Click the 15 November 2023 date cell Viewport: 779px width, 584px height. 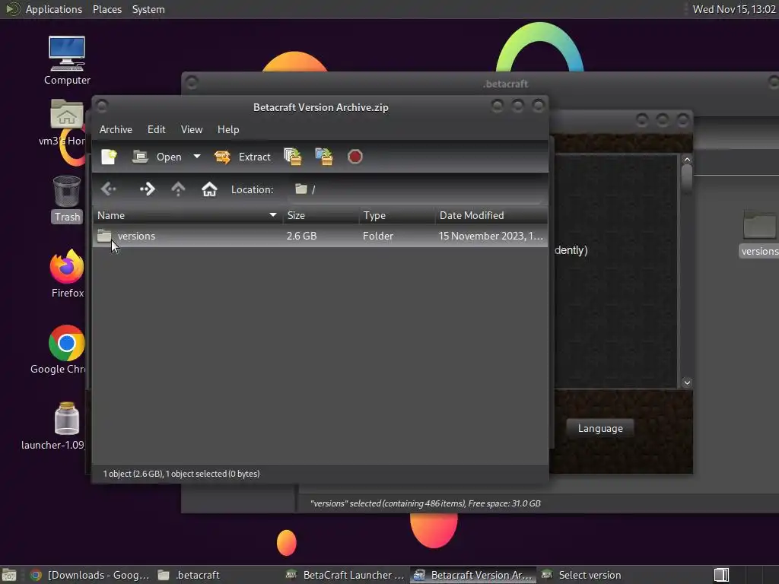491,236
